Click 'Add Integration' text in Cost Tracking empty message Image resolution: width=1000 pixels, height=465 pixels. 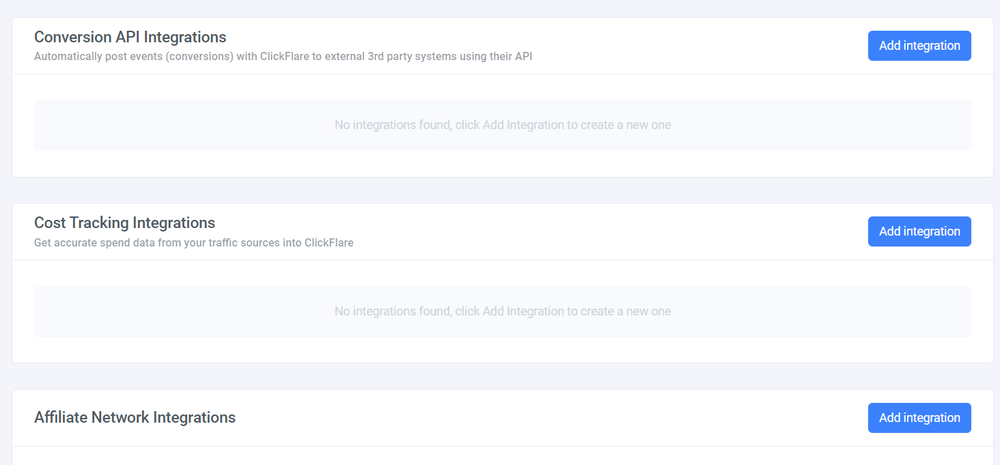tap(523, 311)
